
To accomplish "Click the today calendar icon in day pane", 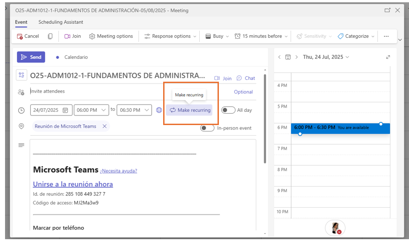I will [288, 57].
